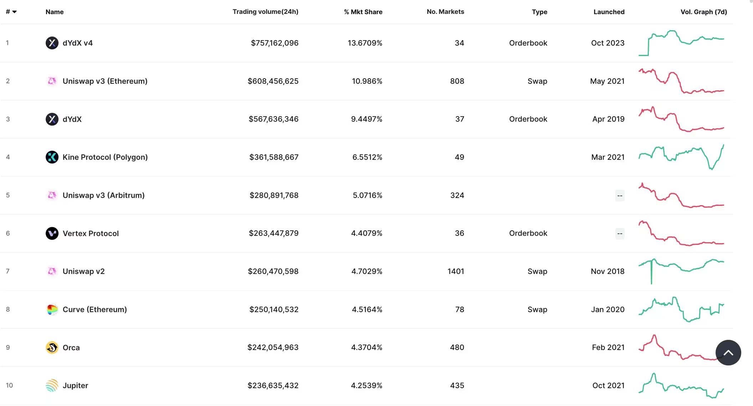Click Kine Protocol 7-day volume graph
Screen dimensions: 753x406
coord(681,157)
